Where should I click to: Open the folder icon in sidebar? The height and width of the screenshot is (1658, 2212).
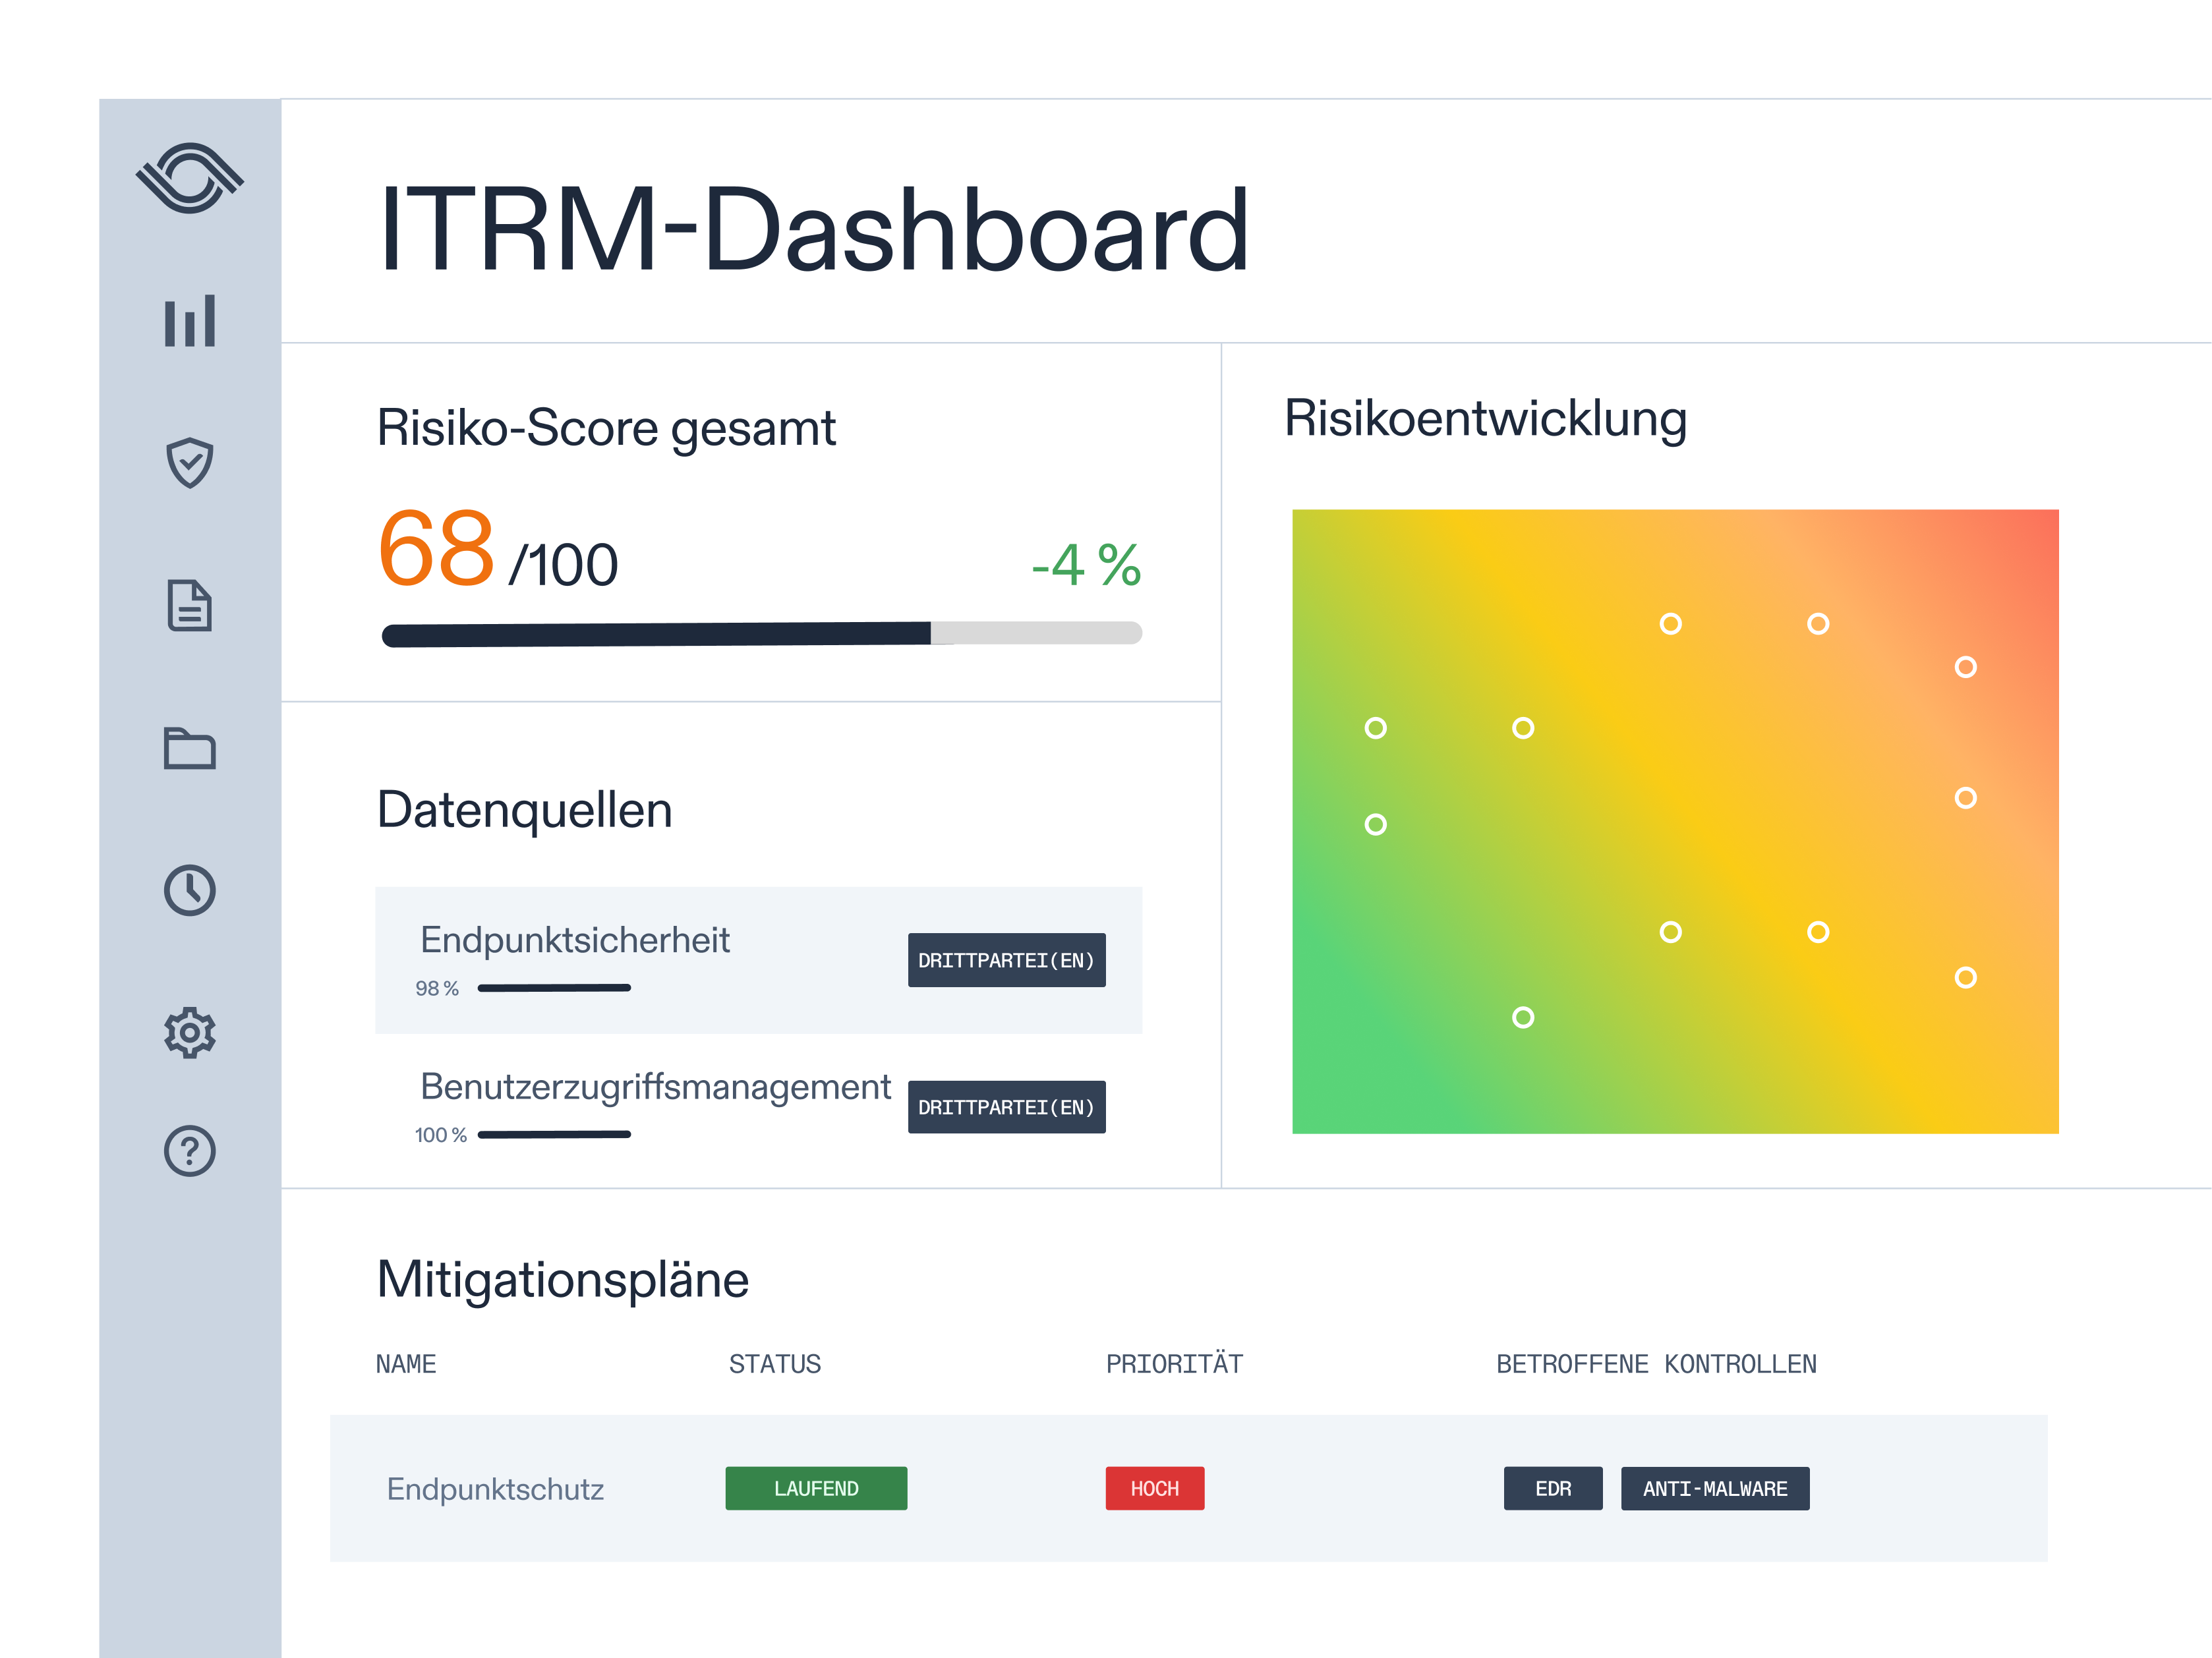189,747
